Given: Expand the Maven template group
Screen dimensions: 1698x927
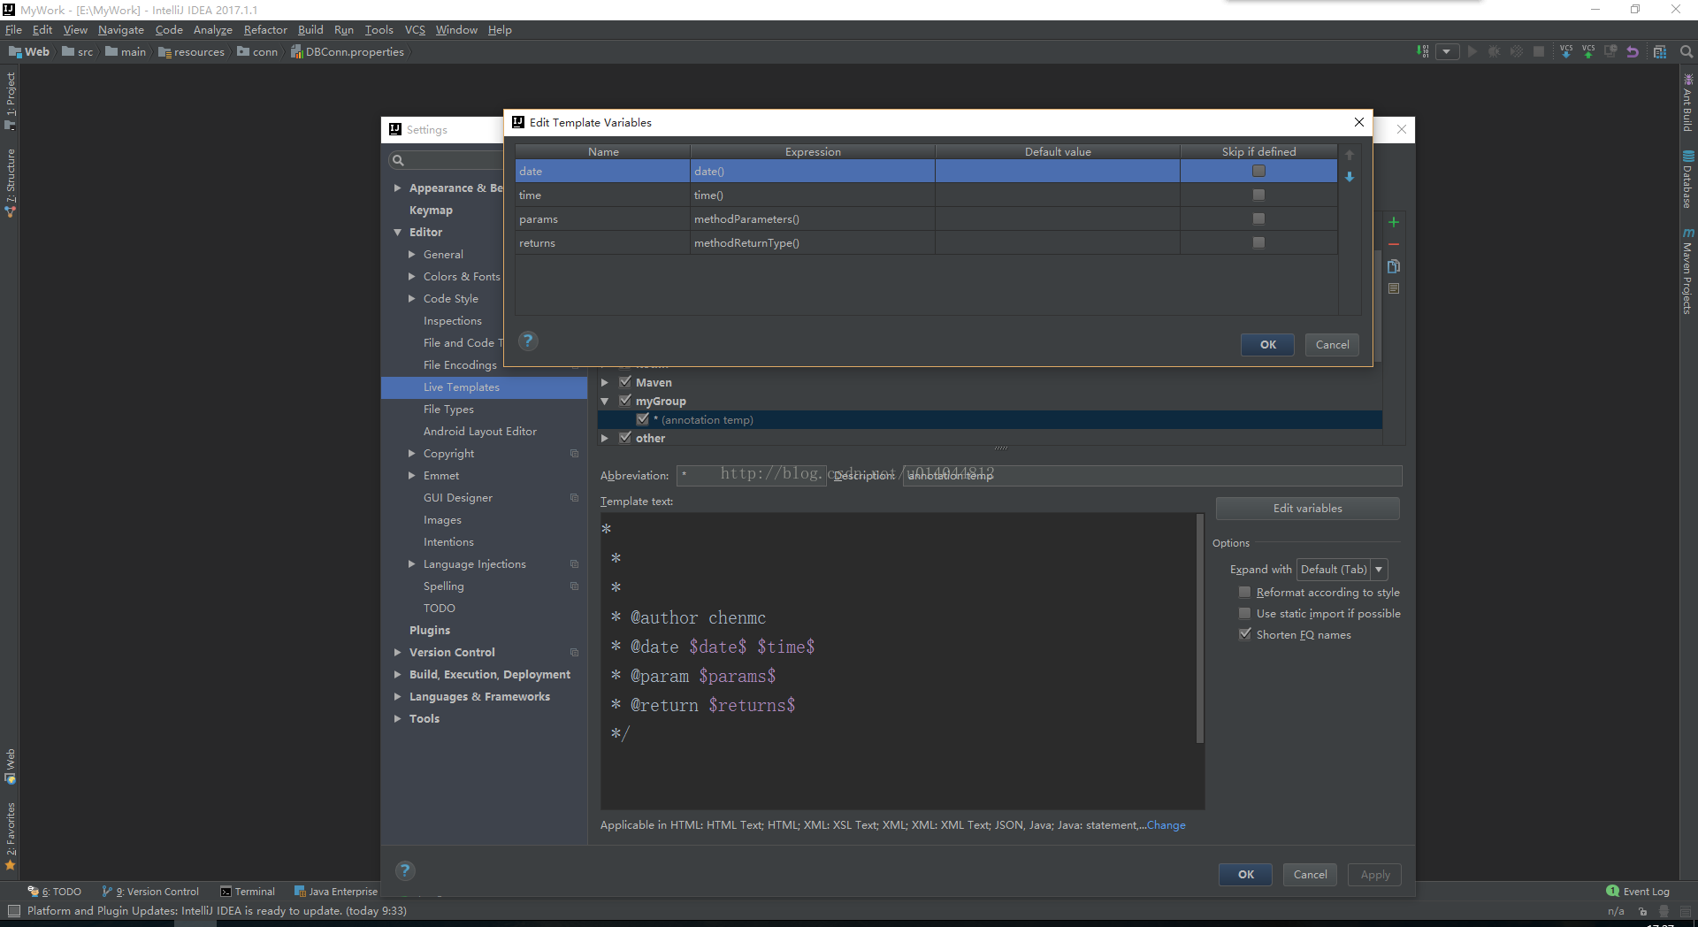Looking at the screenshot, I should pos(605,383).
